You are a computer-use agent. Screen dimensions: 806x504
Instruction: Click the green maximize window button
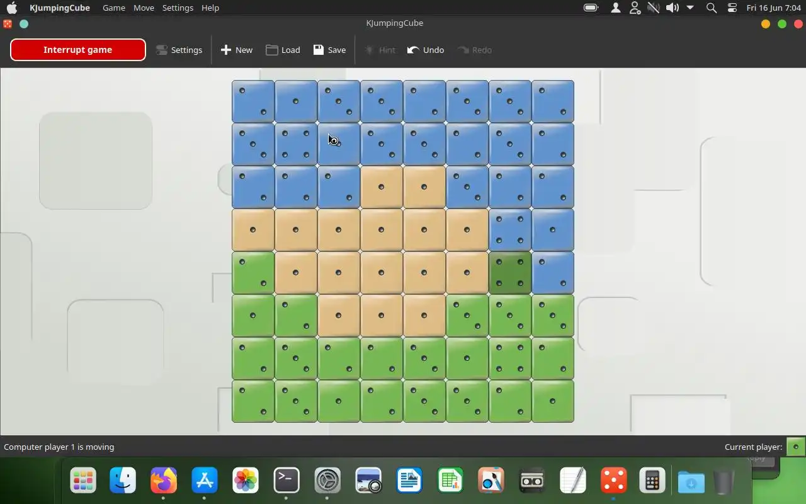pos(782,24)
